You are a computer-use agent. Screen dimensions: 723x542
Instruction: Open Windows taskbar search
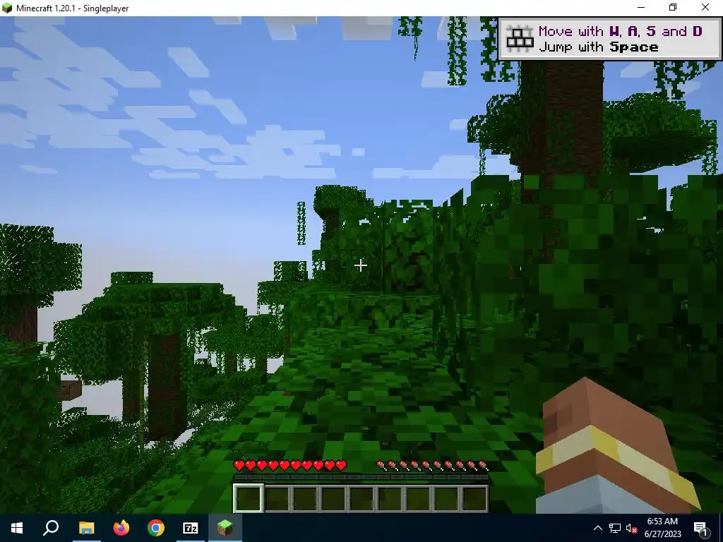(51, 528)
